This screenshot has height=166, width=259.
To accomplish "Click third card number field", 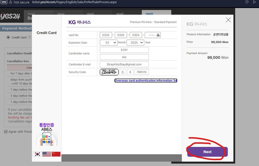I will tap(136, 35).
